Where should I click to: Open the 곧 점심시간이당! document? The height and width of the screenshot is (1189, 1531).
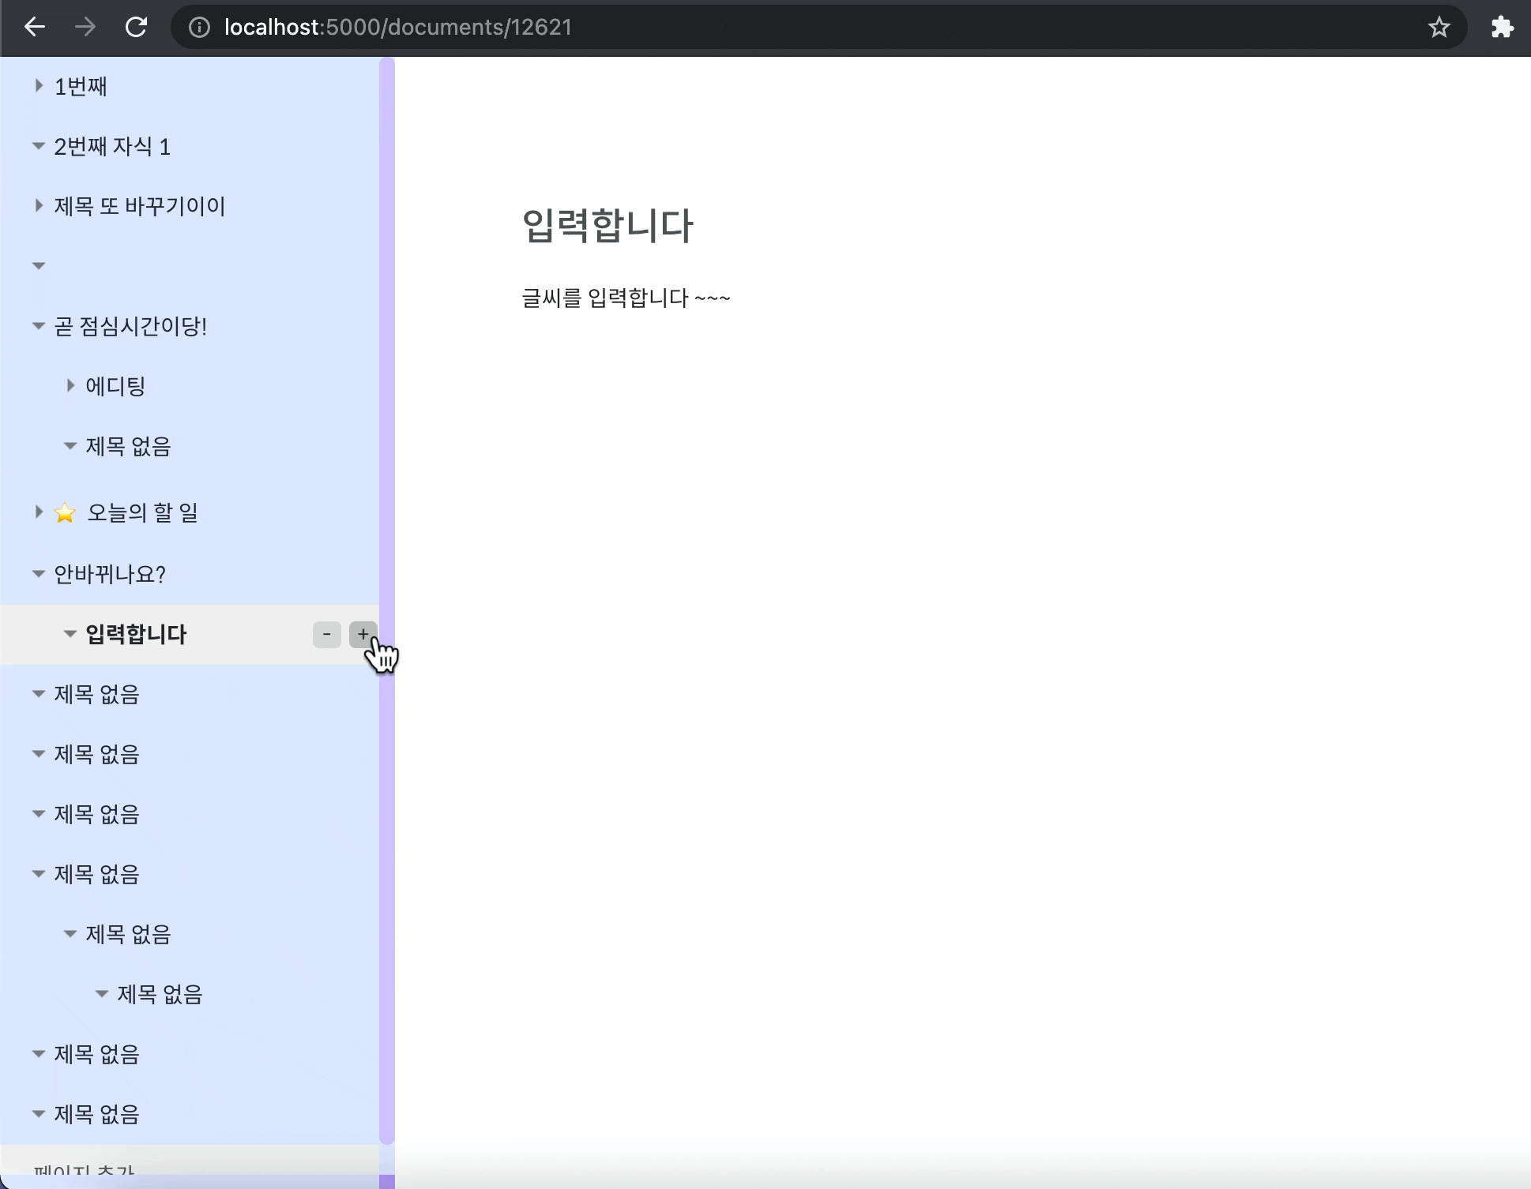pyautogui.click(x=130, y=327)
